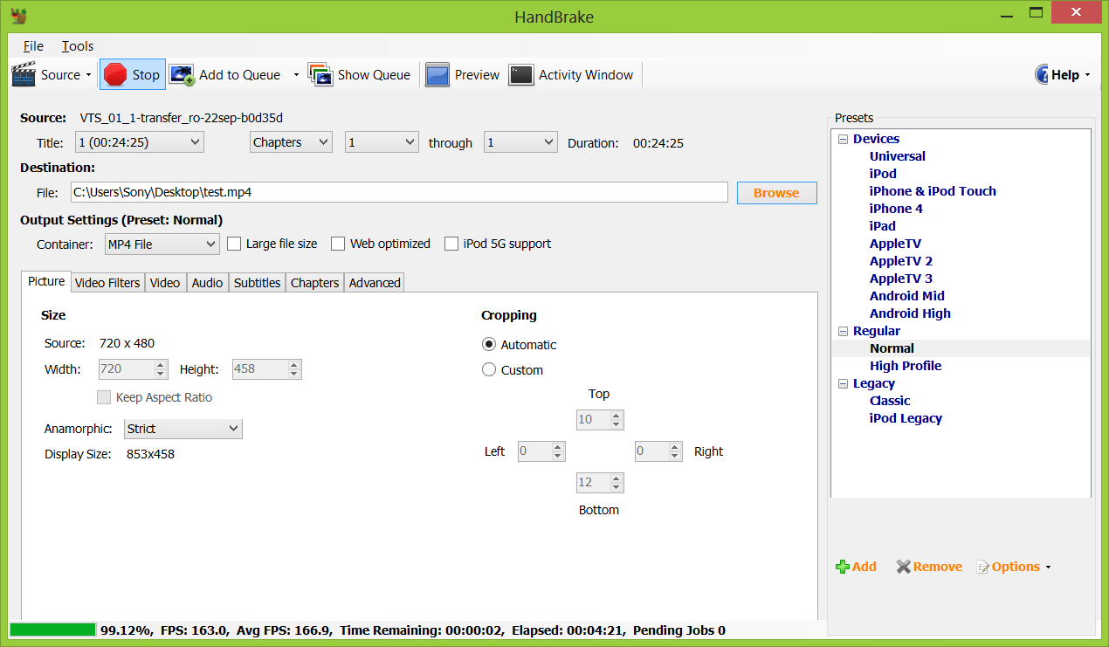
Task: Select the High Profile preset
Action: click(x=906, y=366)
